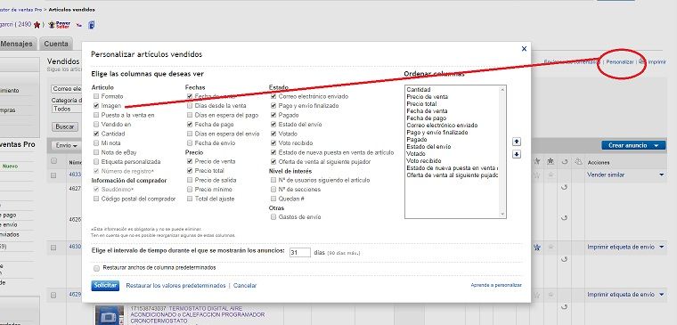The height and width of the screenshot is (325, 677).
Task: Enable the Total del ajuste checkbox
Action: tap(190, 199)
